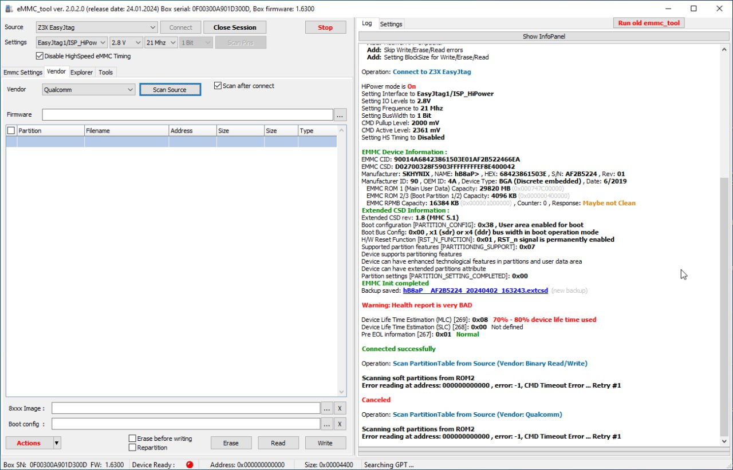733x470 pixels.
Task: Click the Connect button
Action: coord(181,27)
